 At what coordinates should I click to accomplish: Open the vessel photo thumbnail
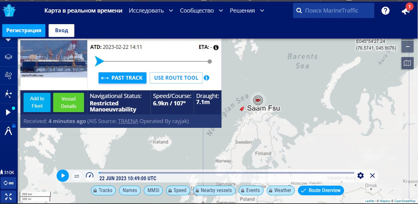54,59
